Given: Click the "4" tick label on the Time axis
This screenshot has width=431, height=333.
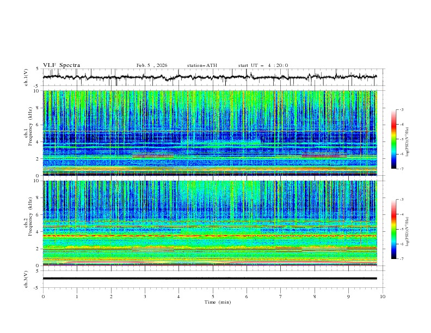Looking at the screenshot, I should 178,297.
